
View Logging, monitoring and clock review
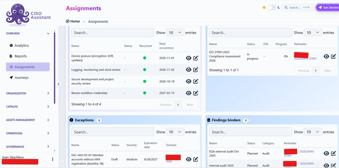[189, 70]
